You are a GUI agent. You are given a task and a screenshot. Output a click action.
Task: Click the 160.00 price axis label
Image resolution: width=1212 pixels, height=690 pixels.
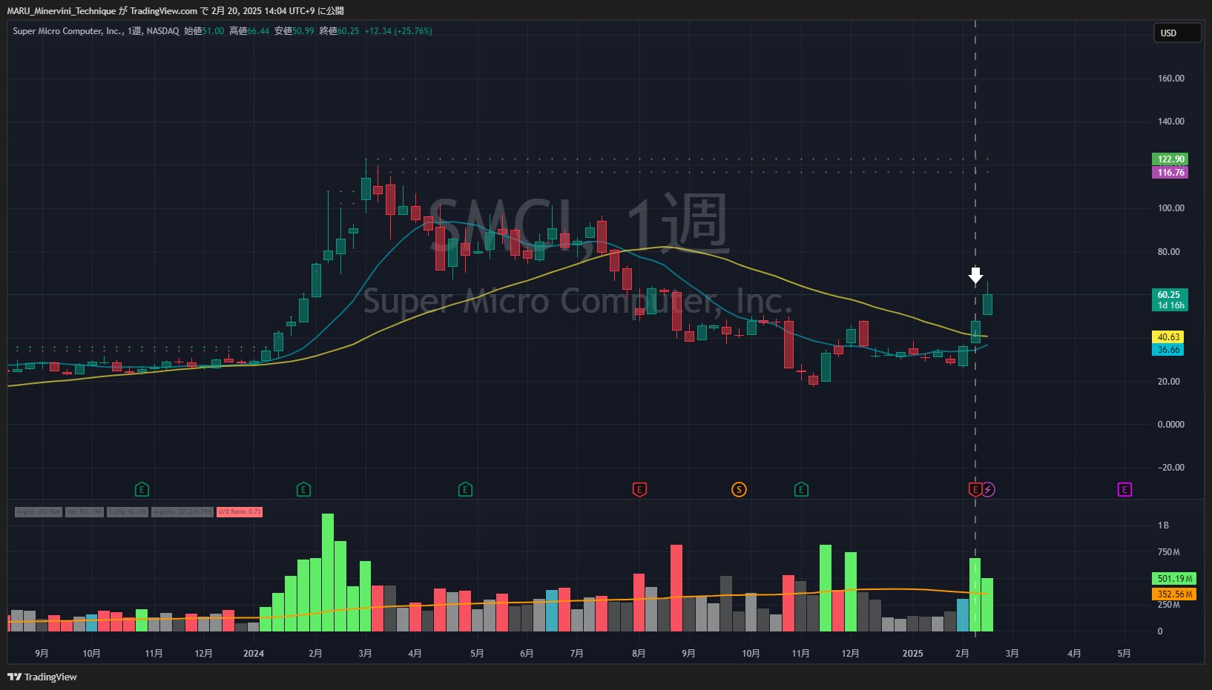point(1171,79)
